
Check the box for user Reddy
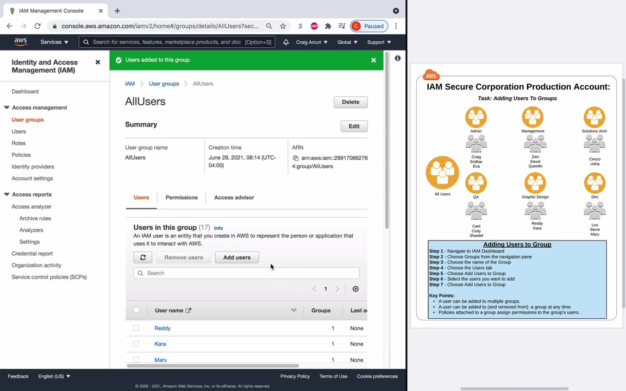click(x=136, y=328)
